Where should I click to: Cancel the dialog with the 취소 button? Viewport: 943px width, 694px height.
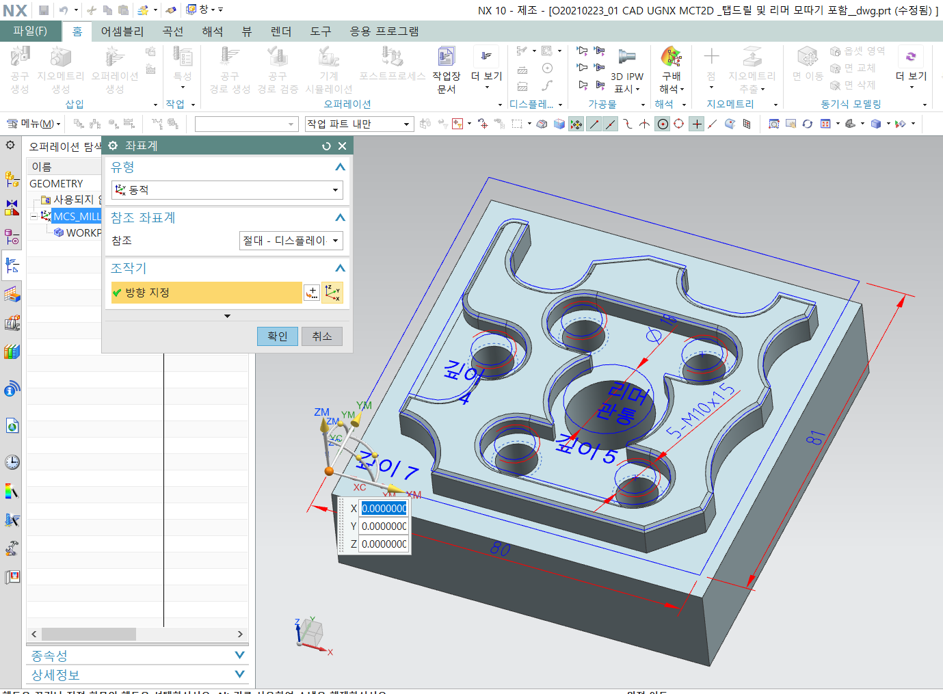(x=322, y=336)
